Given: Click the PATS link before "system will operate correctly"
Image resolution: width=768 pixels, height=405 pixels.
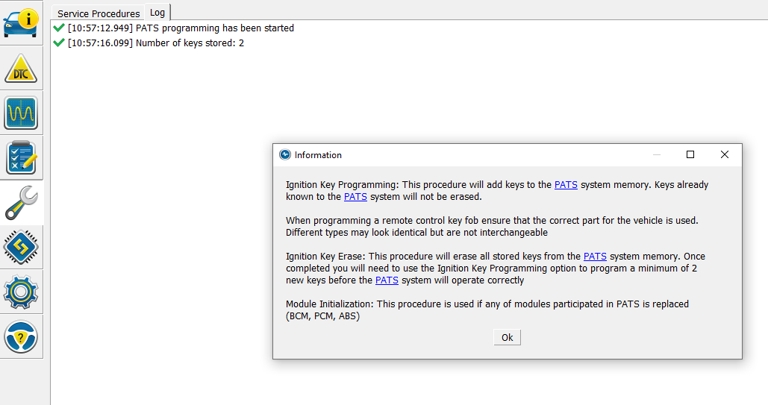Looking at the screenshot, I should [387, 280].
